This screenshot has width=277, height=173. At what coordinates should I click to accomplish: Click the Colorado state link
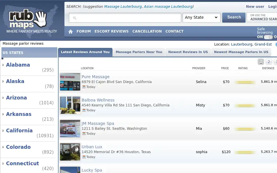18,147
